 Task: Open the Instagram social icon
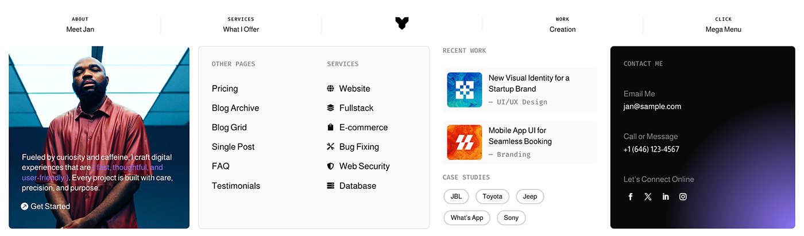(x=683, y=196)
